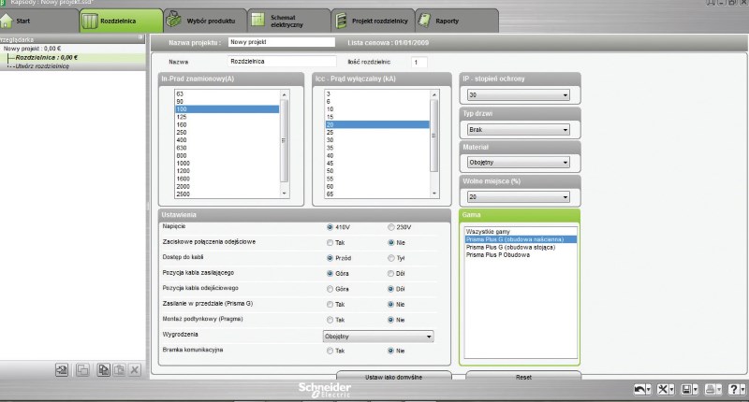
Task: Click the undo arrow icon
Action: 639,389
